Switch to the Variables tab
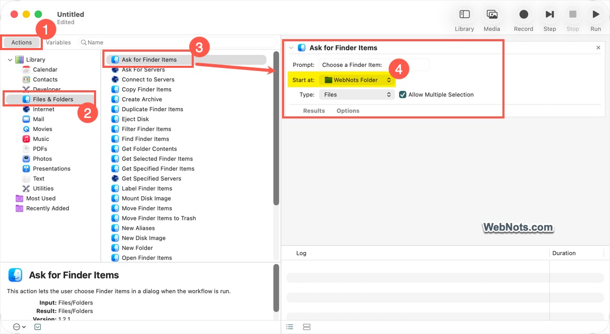610x334 pixels. point(58,42)
